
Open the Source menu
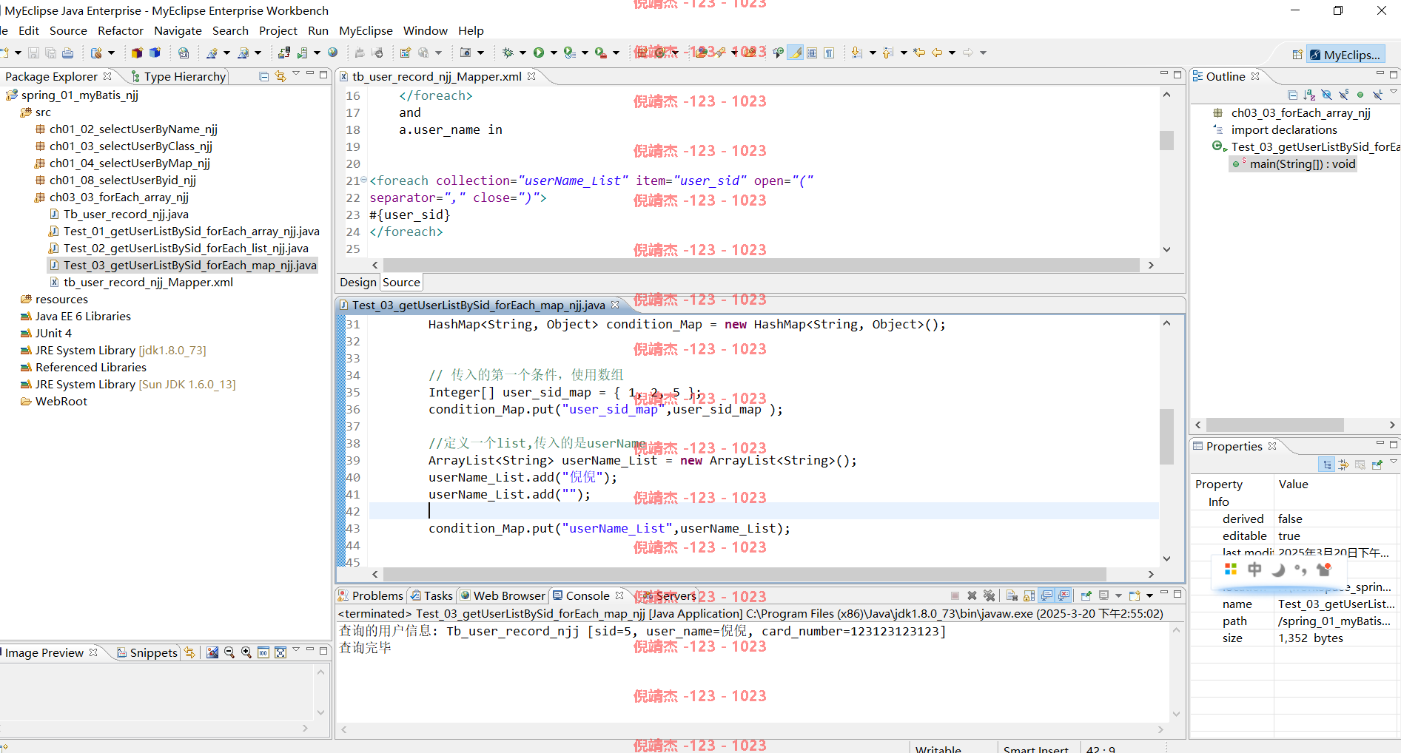(68, 30)
